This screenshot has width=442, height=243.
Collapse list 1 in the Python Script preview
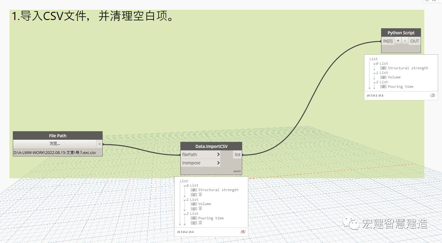click(374, 73)
